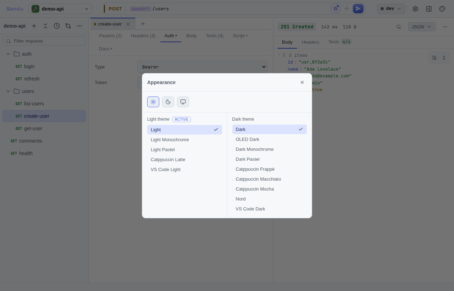Switch to the Script tab

point(240,35)
